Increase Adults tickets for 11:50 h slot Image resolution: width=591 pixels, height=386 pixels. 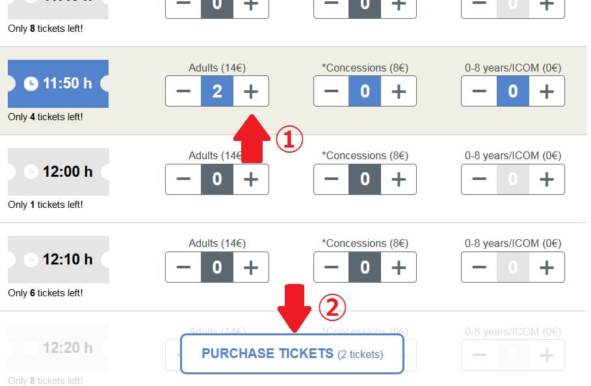251,92
